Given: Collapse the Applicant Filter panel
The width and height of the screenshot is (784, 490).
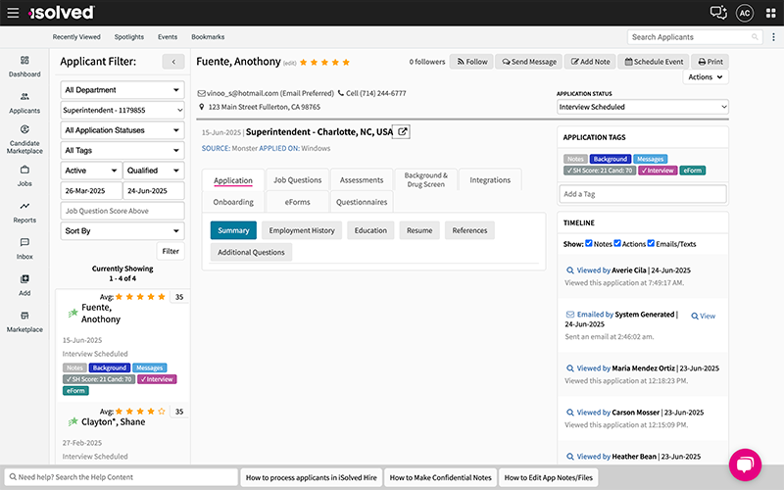Looking at the screenshot, I should tap(173, 62).
